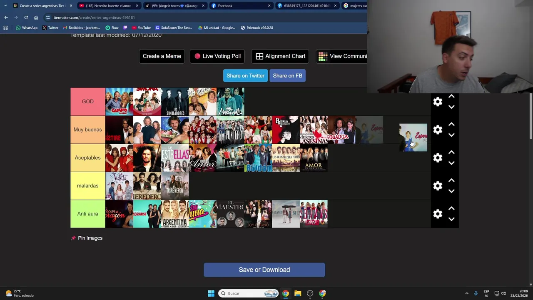Share tier list on FB
This screenshot has height=300, width=533.
point(287,75)
